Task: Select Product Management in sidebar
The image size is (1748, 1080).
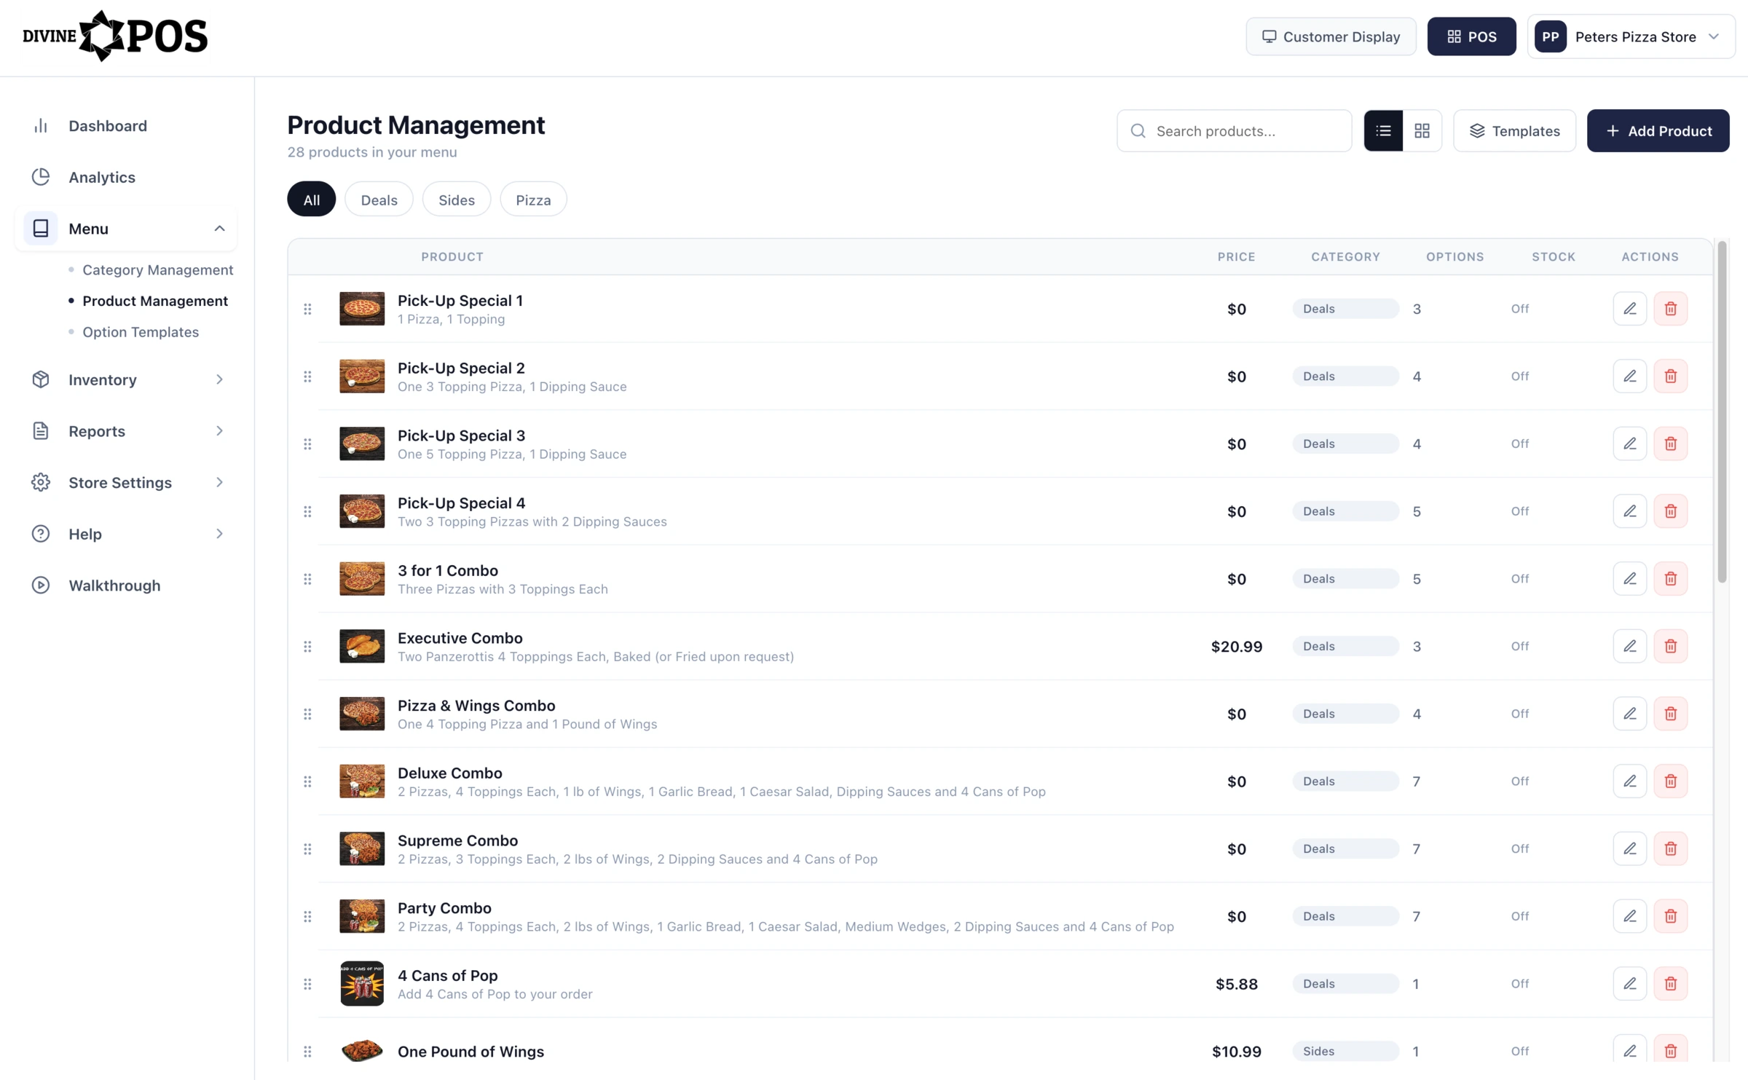Action: click(155, 301)
